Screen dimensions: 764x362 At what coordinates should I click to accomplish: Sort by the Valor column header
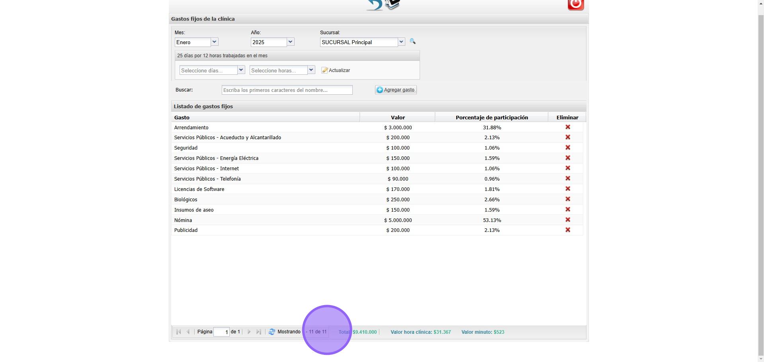coord(397,117)
